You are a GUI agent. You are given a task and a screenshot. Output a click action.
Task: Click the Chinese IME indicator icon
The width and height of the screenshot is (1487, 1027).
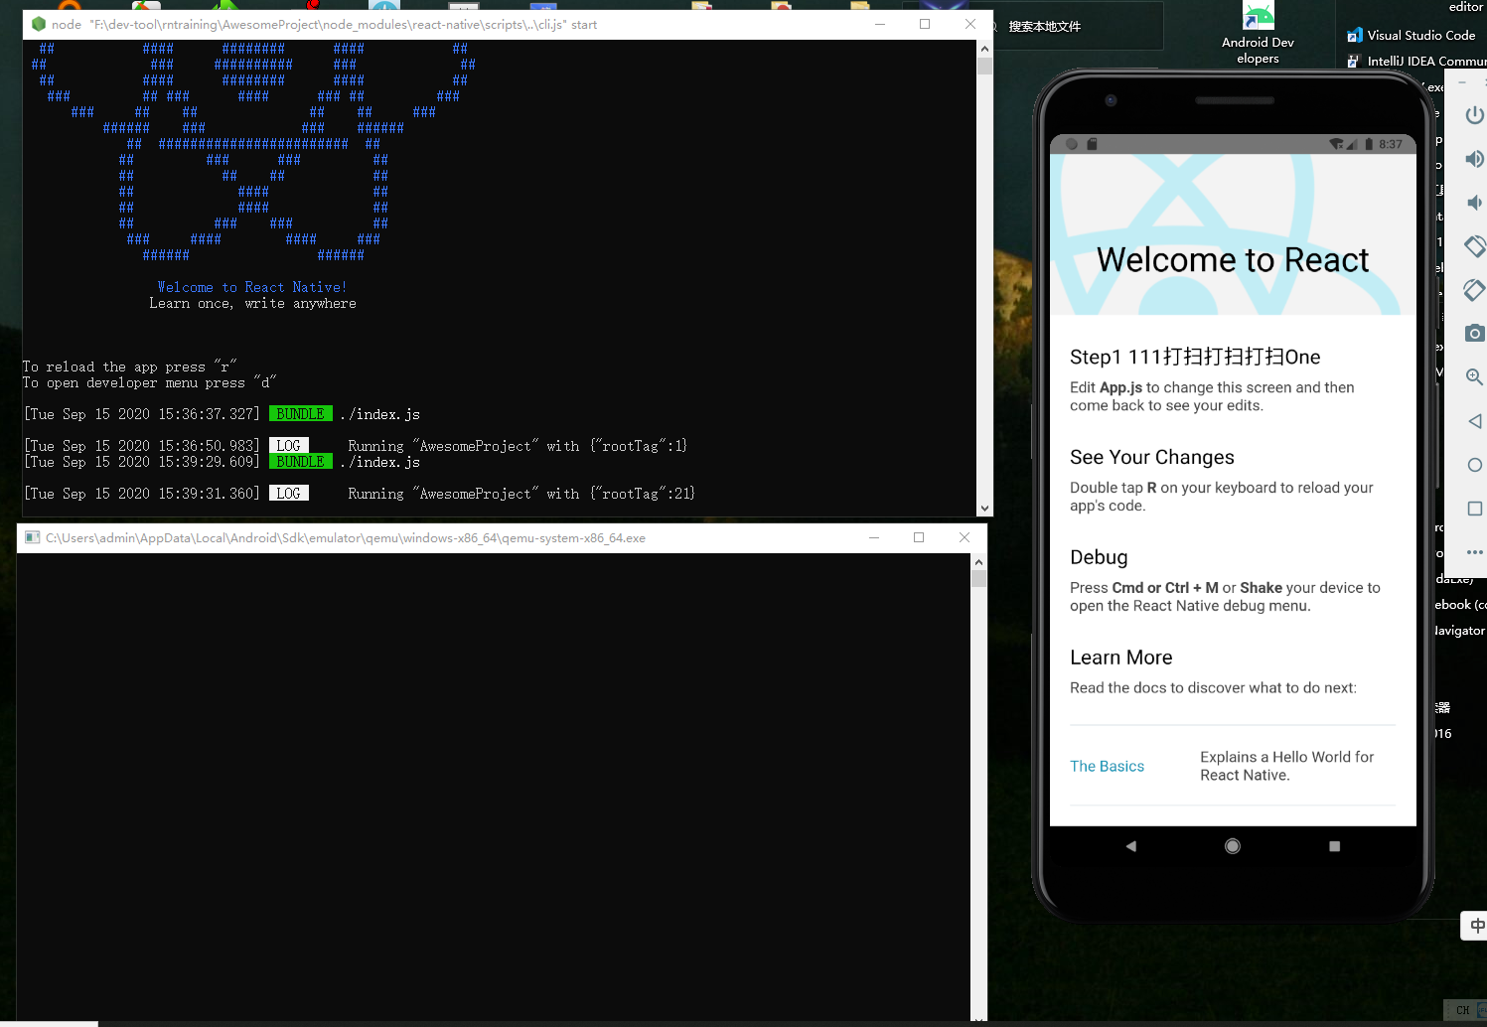pyautogui.click(x=1477, y=926)
